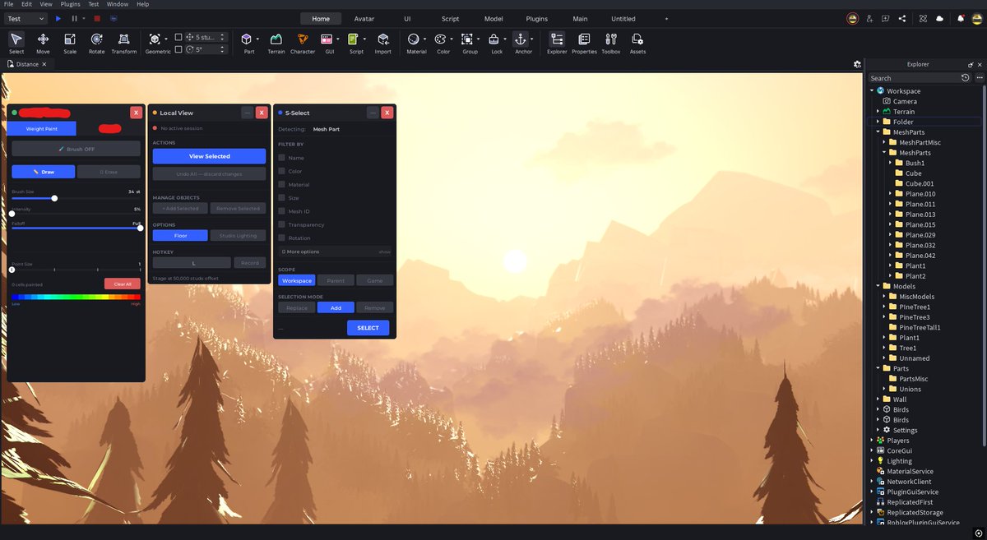Switch to the Model ribbon tab
This screenshot has width=987, height=540.
click(x=493, y=18)
